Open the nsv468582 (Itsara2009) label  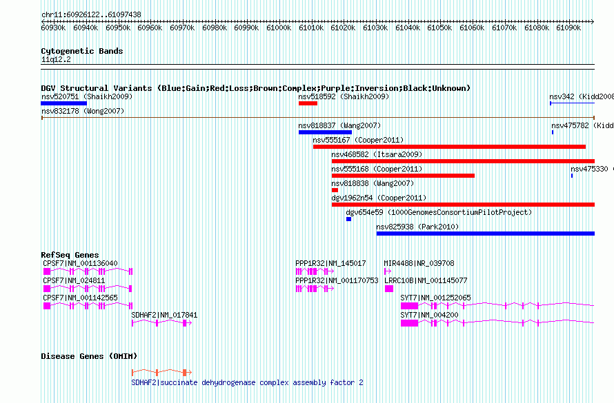pyautogui.click(x=377, y=154)
